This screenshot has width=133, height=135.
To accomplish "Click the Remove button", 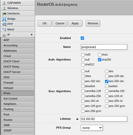I will [93, 23].
